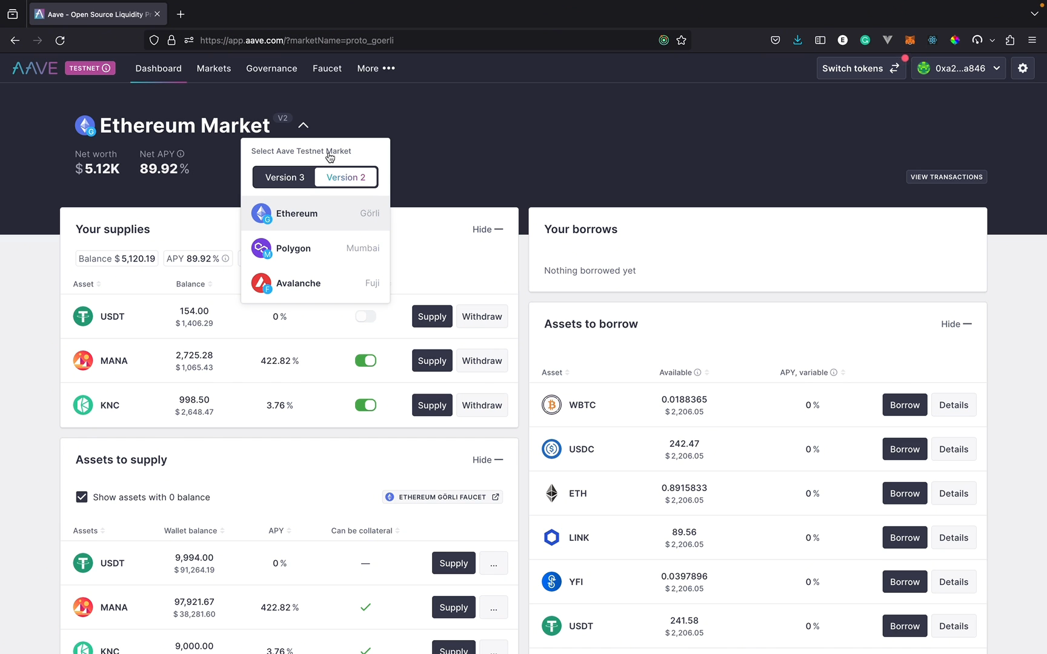Click the TESTNET badge

coord(90,68)
